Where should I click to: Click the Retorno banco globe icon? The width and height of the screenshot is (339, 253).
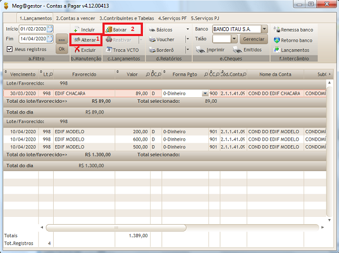pos(276,40)
